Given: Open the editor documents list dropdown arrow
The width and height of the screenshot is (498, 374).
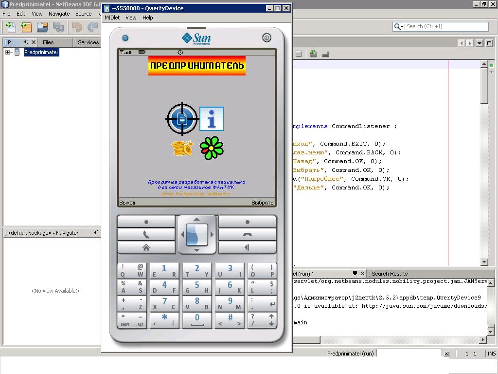Looking at the screenshot, I should tap(480, 43).
